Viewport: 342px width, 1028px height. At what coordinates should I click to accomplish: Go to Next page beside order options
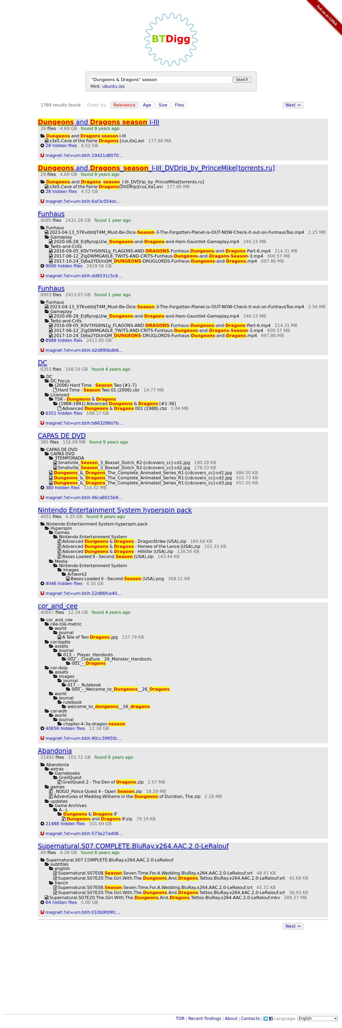click(293, 105)
